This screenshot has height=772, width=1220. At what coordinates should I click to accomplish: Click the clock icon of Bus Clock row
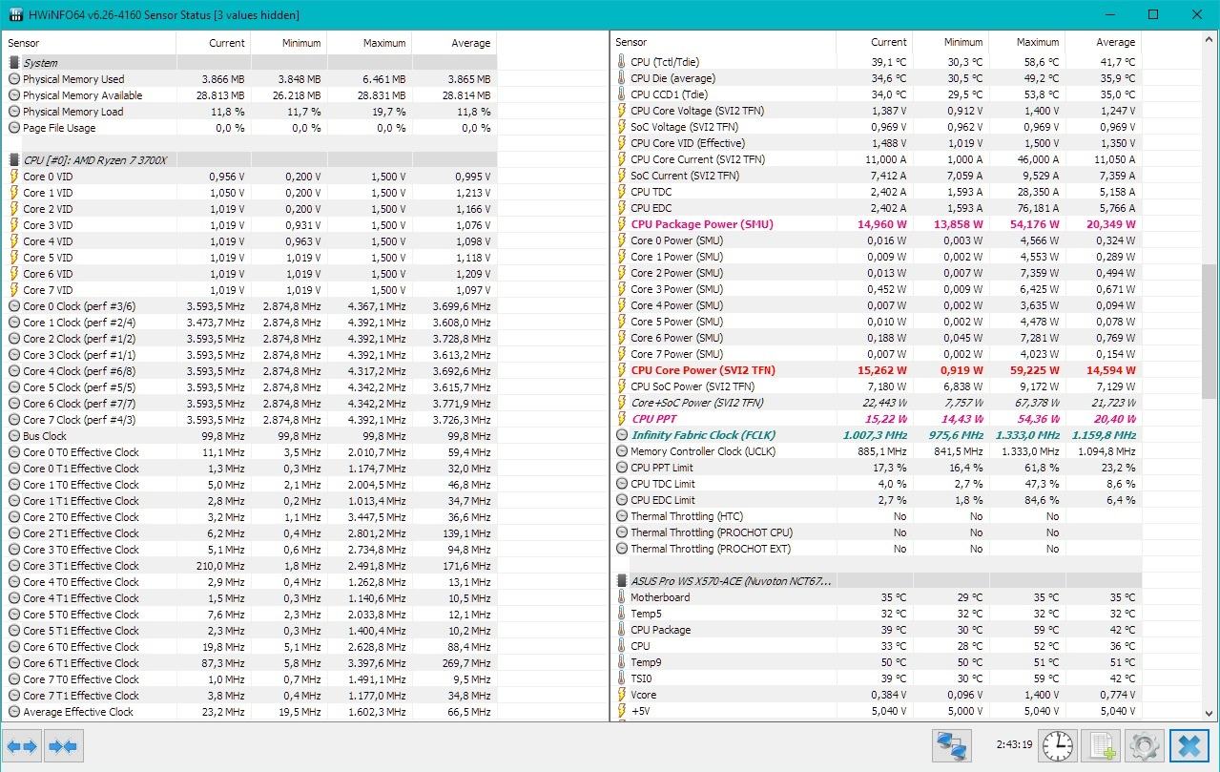pos(14,436)
